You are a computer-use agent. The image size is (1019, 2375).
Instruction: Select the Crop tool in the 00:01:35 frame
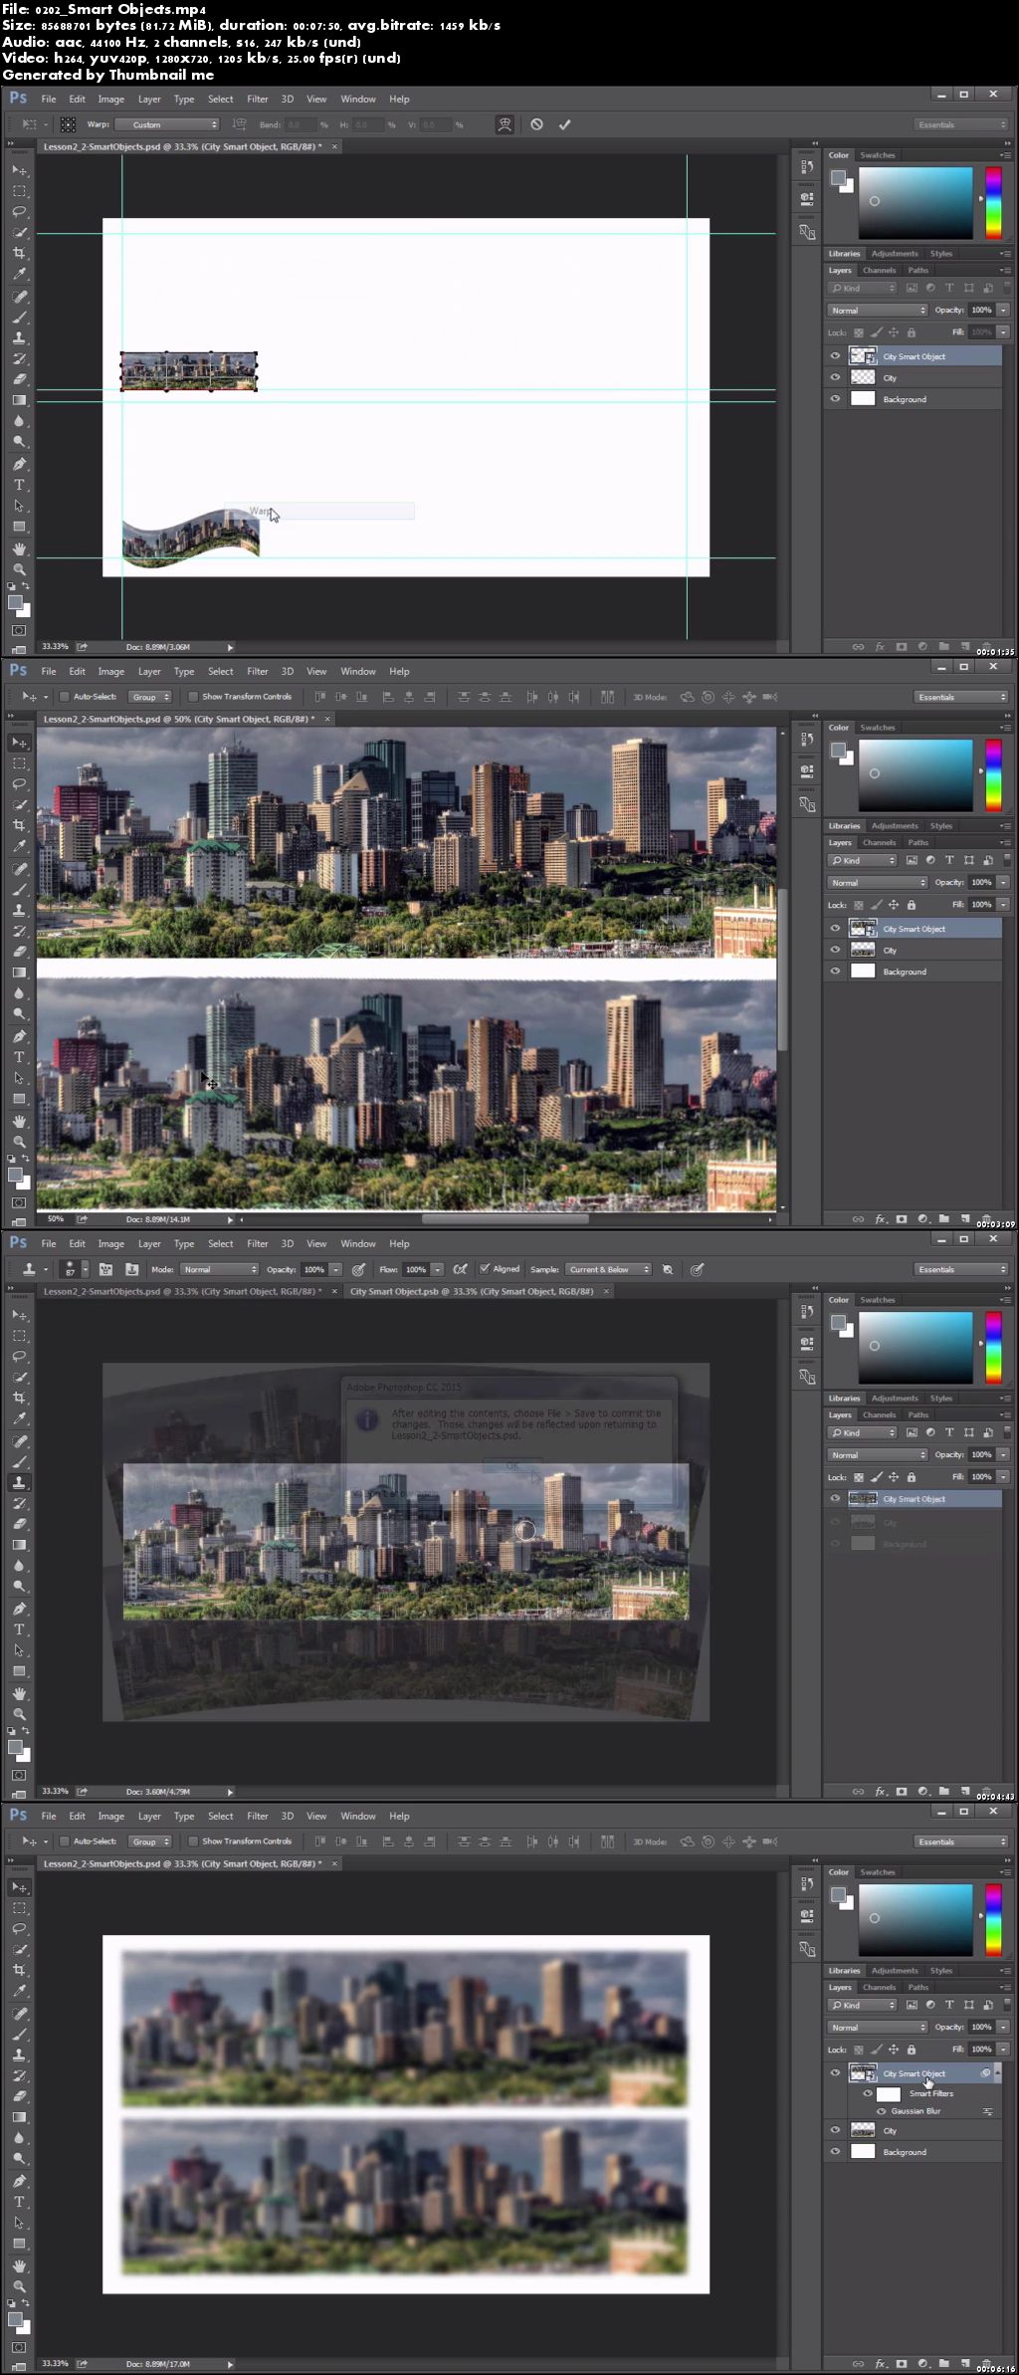tap(19, 254)
